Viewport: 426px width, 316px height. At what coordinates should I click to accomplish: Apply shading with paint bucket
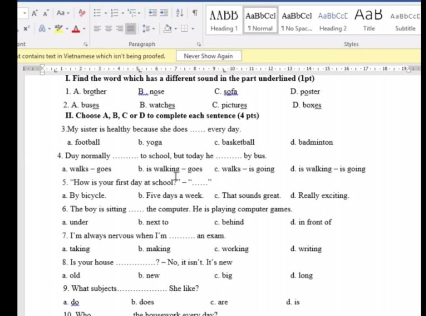[x=168, y=28]
